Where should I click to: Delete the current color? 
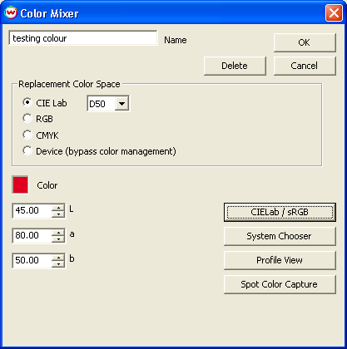[235, 66]
